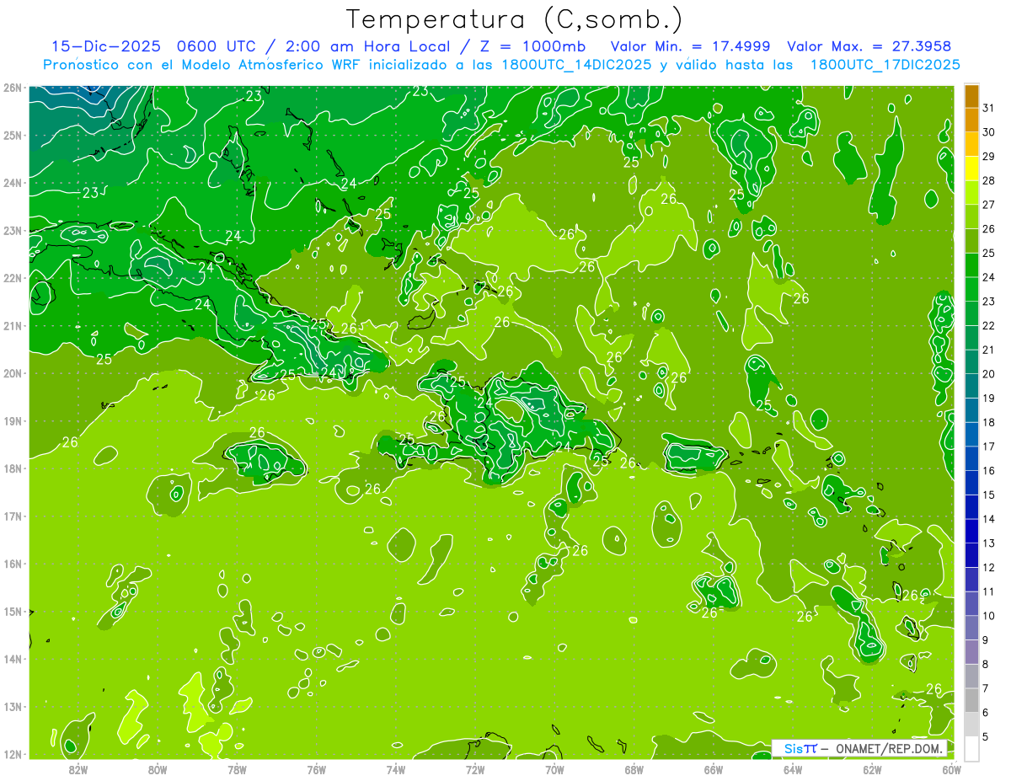Click the color scale label "31"

click(x=989, y=108)
